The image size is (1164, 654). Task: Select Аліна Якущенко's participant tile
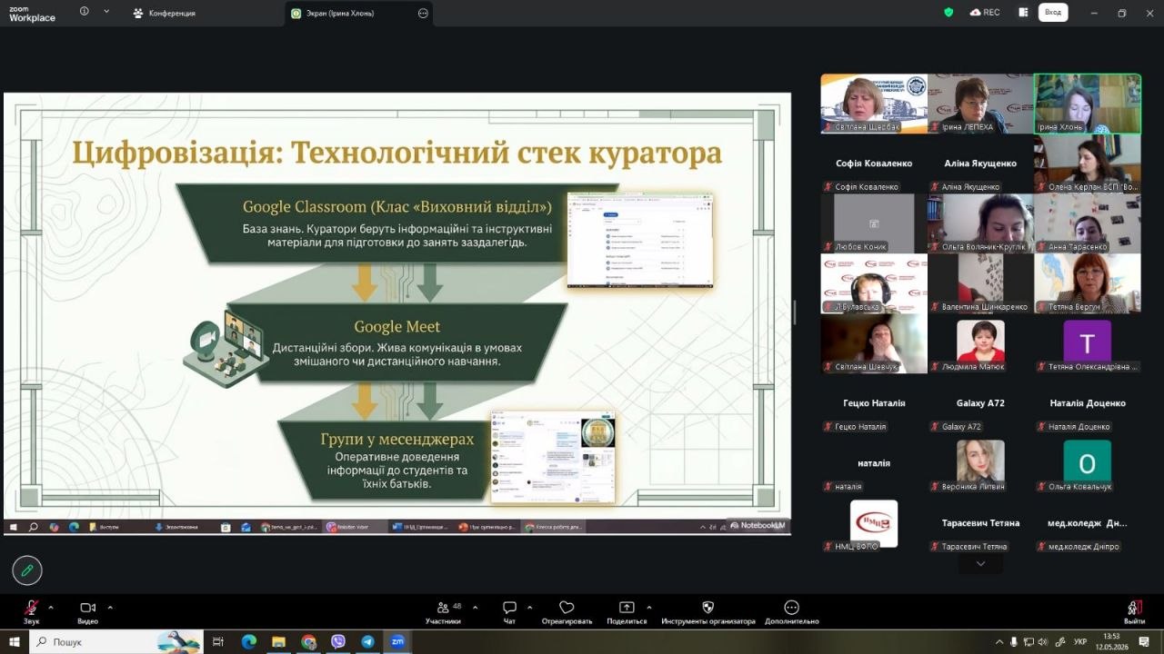(x=980, y=163)
